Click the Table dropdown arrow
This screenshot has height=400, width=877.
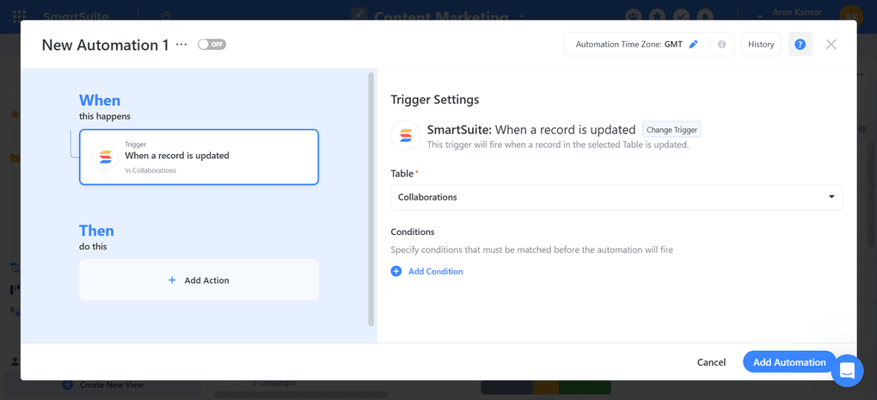coord(831,197)
